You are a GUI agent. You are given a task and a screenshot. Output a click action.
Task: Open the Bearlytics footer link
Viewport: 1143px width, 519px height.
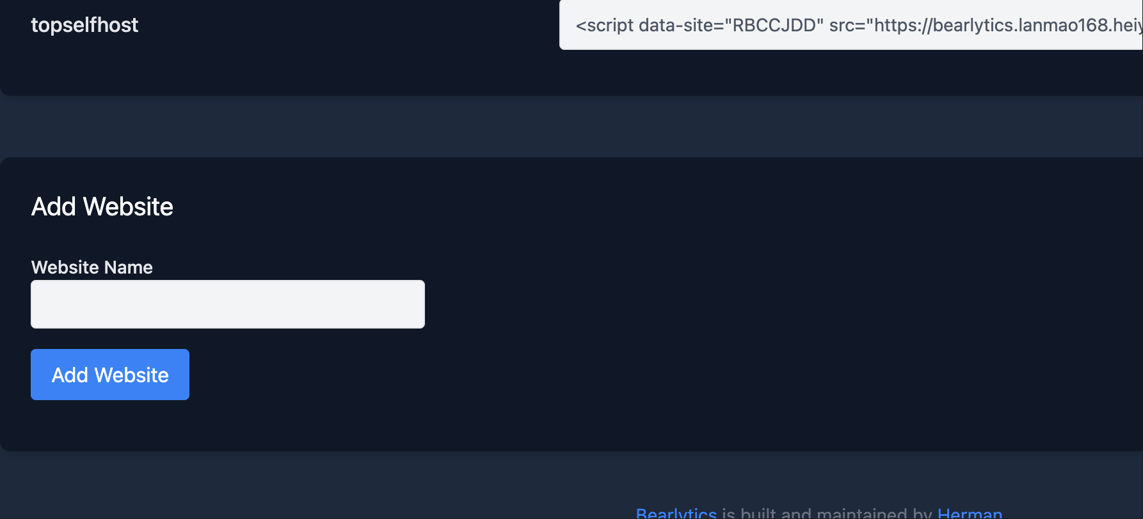point(676,513)
